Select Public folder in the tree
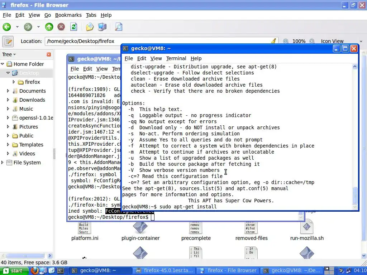The width and height of the screenshot is (367, 275). click(x=26, y=136)
